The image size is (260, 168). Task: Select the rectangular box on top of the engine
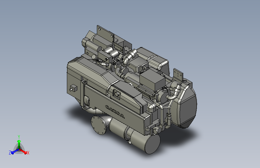152,80
